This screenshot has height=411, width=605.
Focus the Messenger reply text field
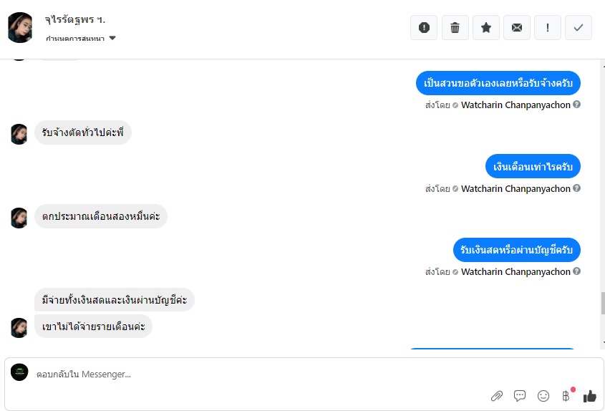[x=255, y=374]
